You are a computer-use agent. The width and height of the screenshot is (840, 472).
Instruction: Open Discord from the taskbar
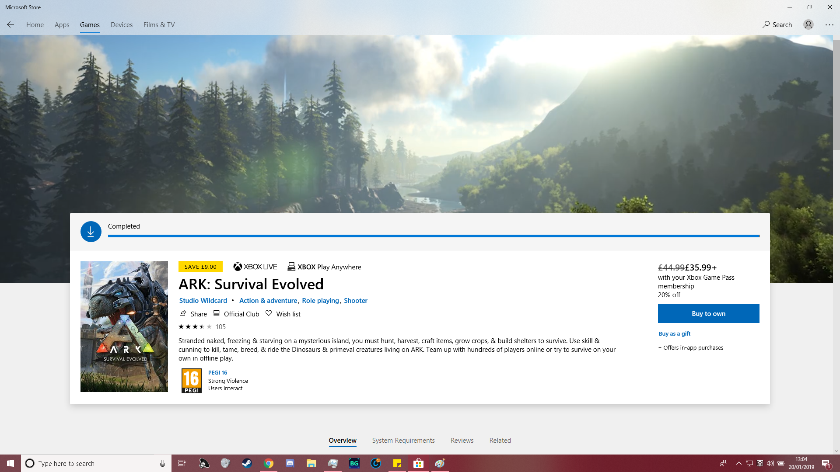pos(290,463)
